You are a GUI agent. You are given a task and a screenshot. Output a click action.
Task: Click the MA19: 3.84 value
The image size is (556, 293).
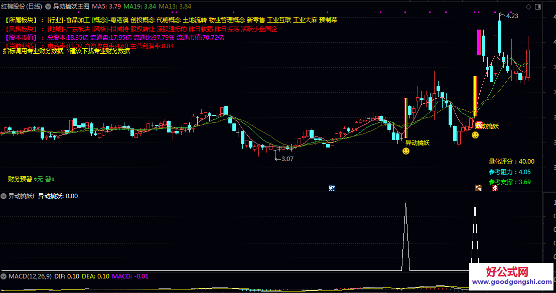(x=140, y=7)
